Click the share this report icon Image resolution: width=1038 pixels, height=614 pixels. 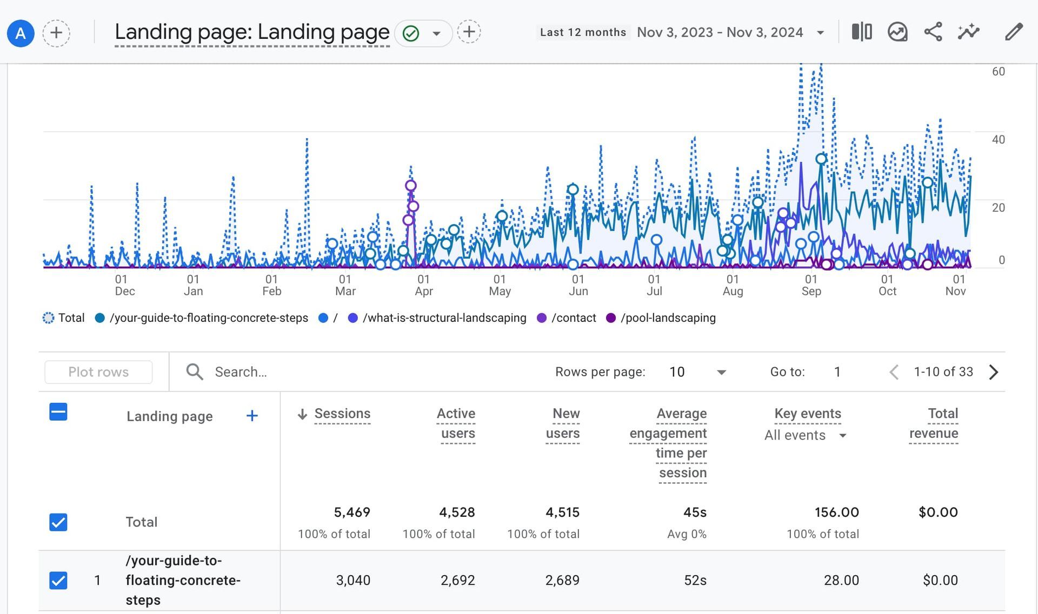(933, 32)
